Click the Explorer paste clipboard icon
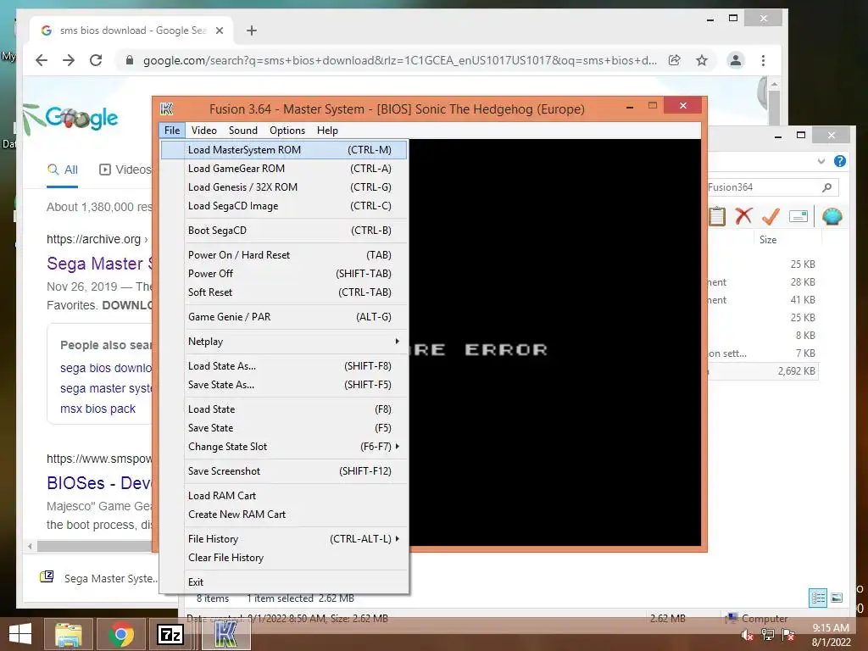 [x=717, y=216]
